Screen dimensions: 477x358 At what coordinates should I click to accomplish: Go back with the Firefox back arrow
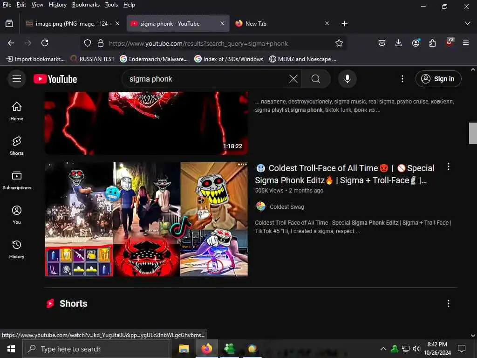coord(11,43)
